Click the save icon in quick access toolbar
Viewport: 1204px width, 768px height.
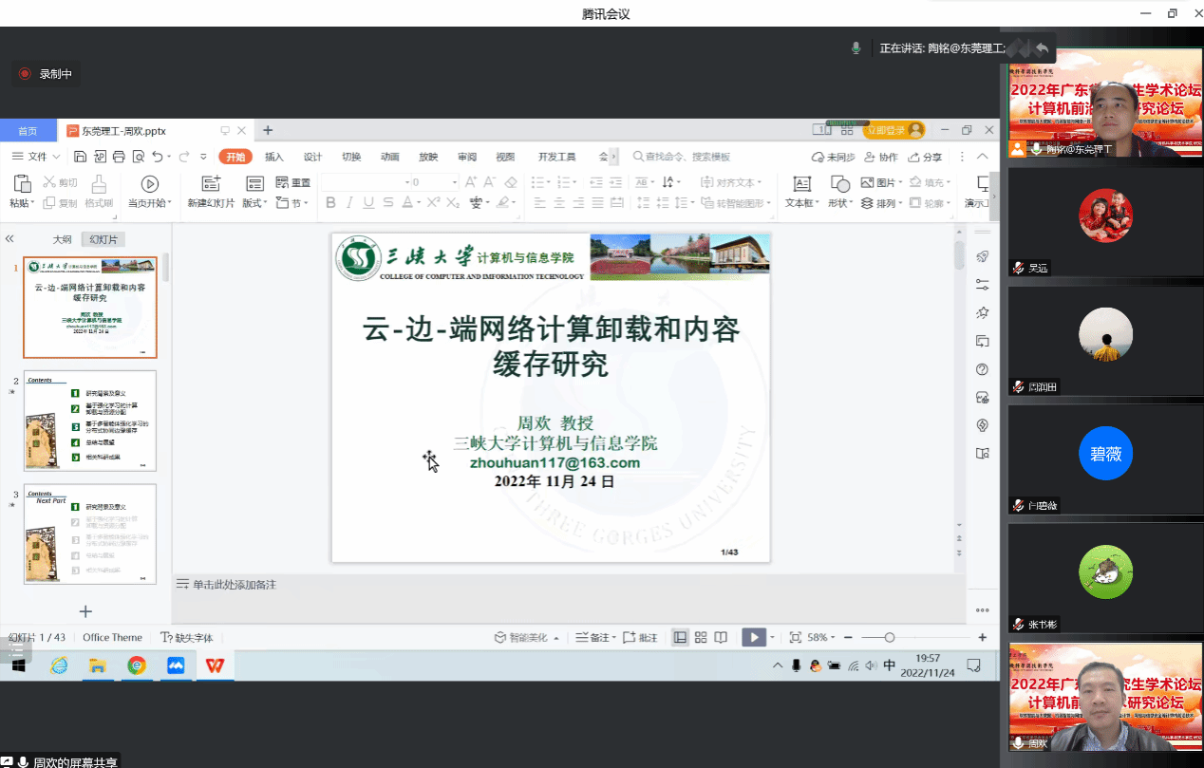tap(79, 157)
